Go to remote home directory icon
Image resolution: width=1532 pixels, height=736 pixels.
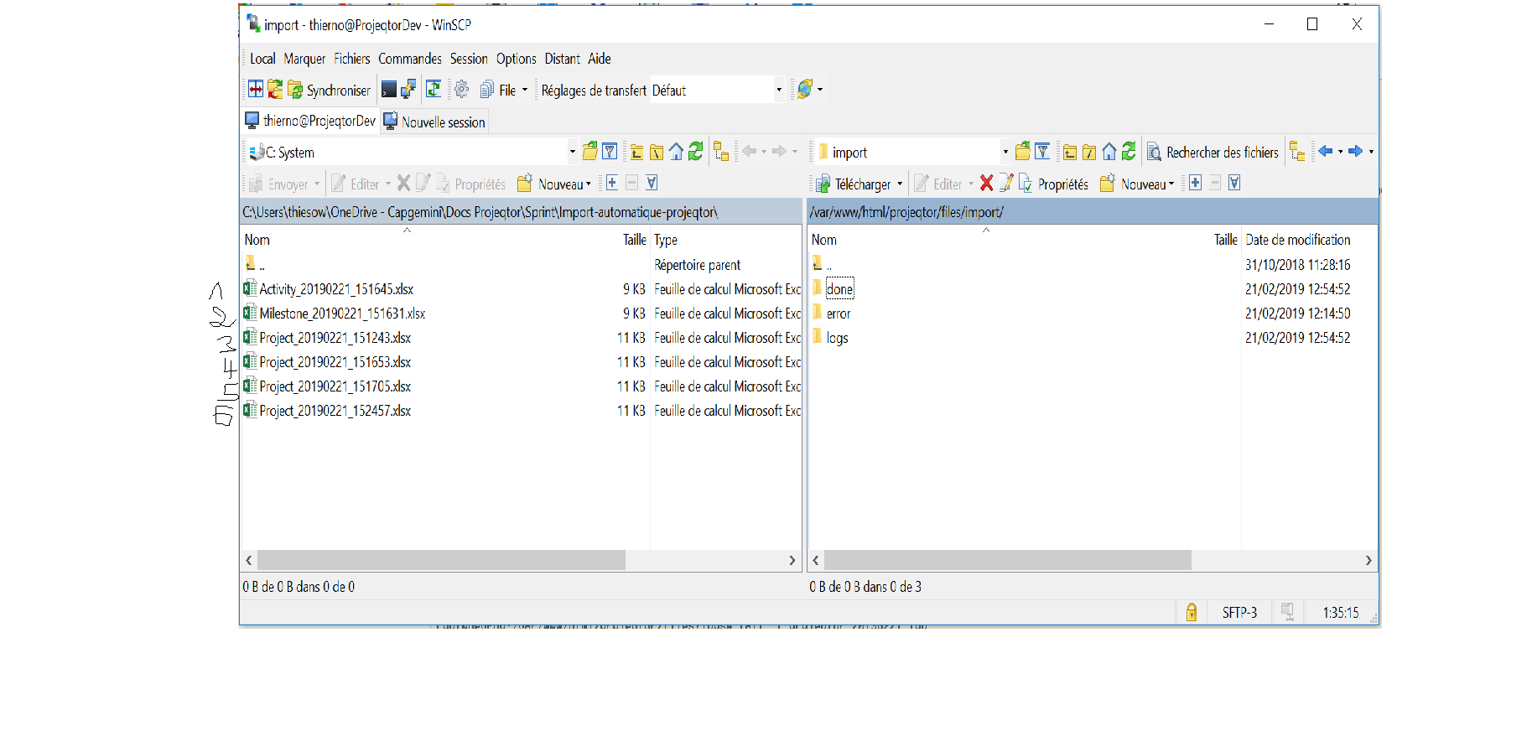tap(1109, 152)
